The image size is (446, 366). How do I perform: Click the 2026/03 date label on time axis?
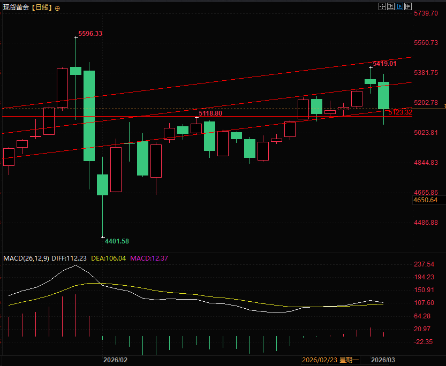(383, 360)
